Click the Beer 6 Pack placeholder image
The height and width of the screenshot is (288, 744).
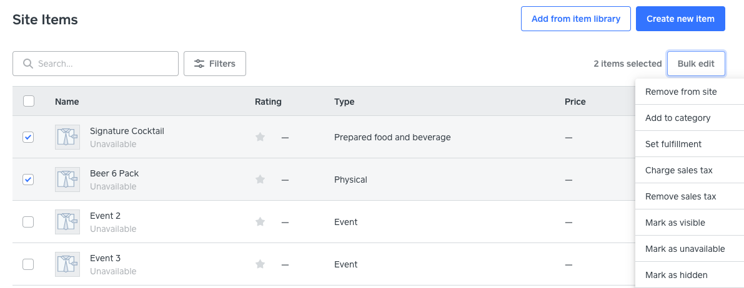[67, 180]
